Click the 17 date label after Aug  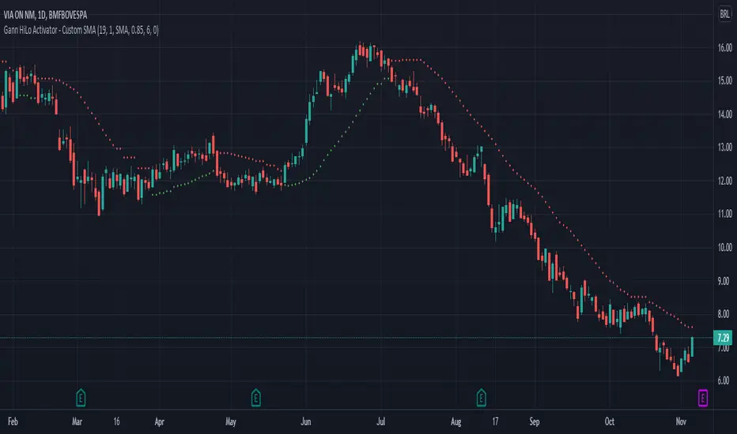(495, 421)
